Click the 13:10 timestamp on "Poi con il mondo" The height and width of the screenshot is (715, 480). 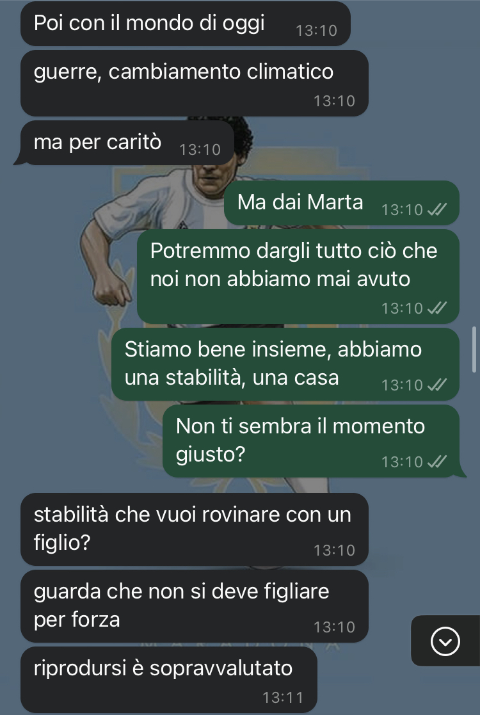click(x=316, y=31)
